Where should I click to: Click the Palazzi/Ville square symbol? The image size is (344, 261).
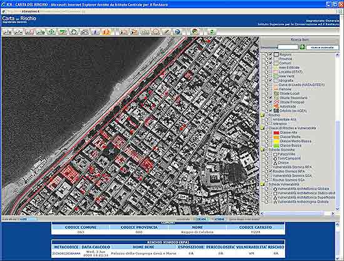pos(275,155)
